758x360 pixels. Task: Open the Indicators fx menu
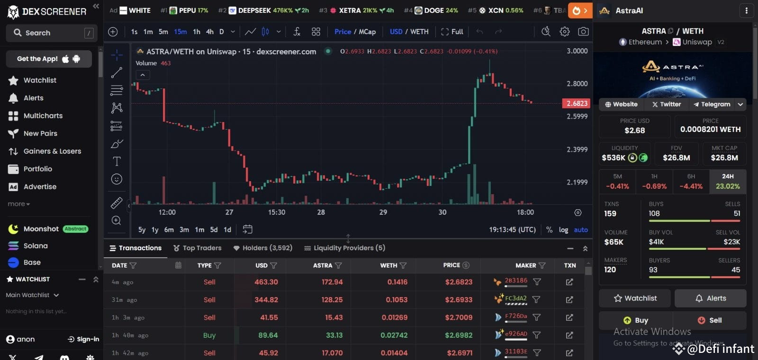click(x=297, y=32)
